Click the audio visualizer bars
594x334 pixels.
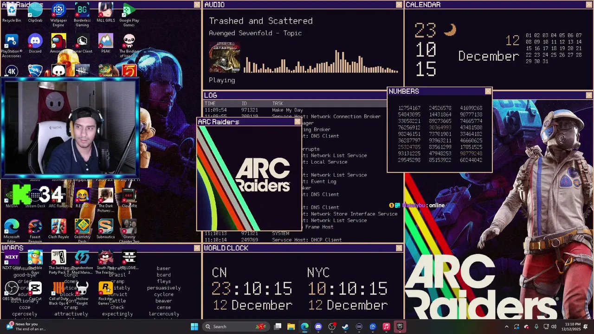[x=321, y=62]
